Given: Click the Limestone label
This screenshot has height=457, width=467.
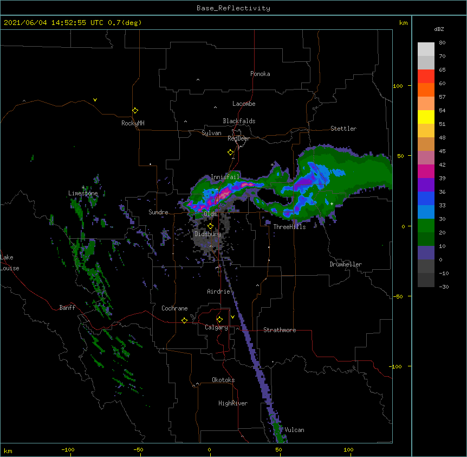Looking at the screenshot, I should tap(83, 193).
